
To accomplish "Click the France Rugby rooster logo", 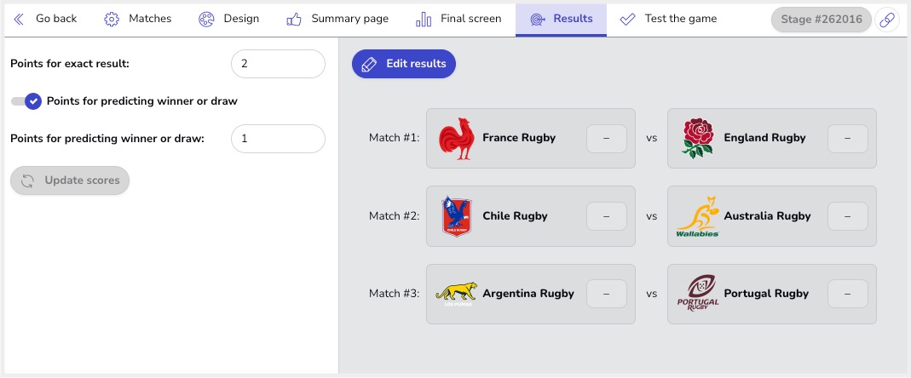I will click(x=456, y=138).
